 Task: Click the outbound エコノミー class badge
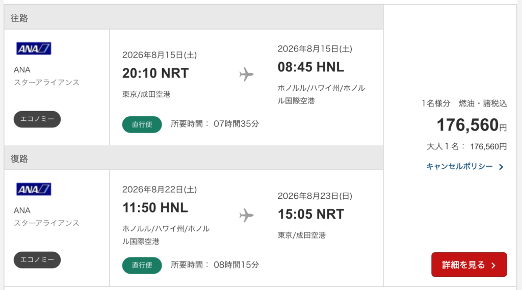tap(37, 119)
